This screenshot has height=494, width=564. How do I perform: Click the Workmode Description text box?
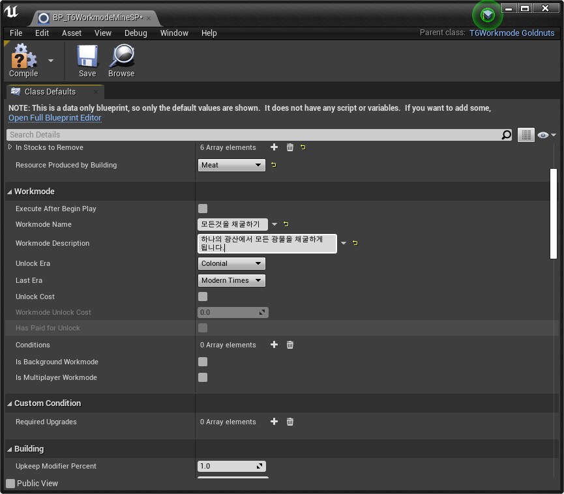coord(267,243)
